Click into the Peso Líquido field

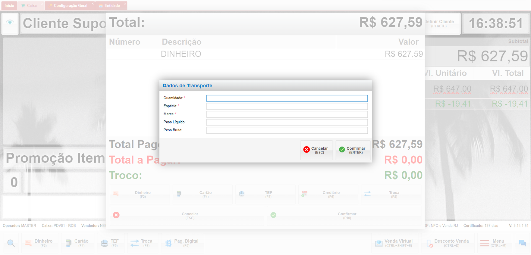point(287,122)
